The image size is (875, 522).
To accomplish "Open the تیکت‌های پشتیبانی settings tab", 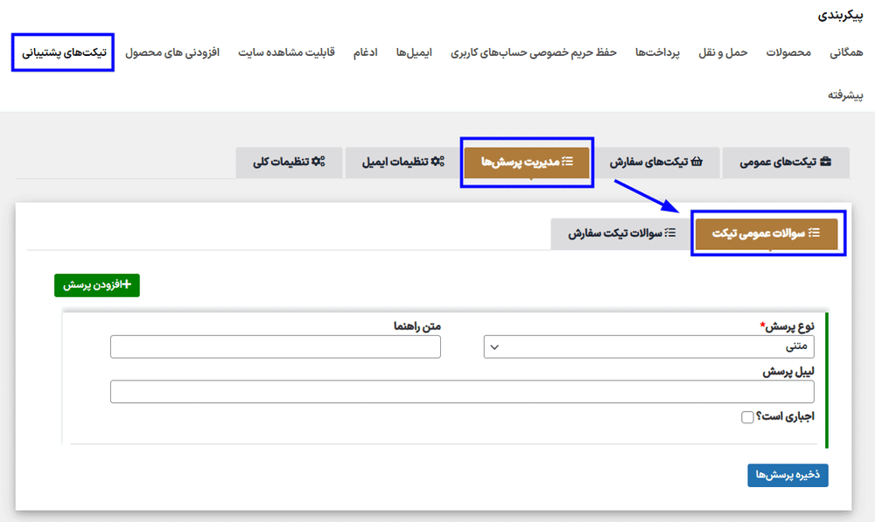I will [64, 52].
